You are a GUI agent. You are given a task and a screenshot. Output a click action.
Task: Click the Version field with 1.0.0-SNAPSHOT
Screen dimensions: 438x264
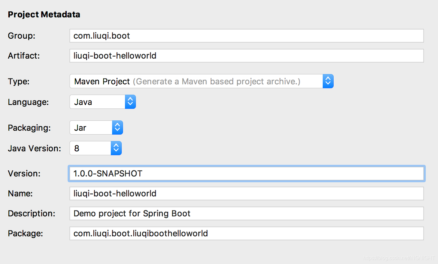(x=246, y=174)
